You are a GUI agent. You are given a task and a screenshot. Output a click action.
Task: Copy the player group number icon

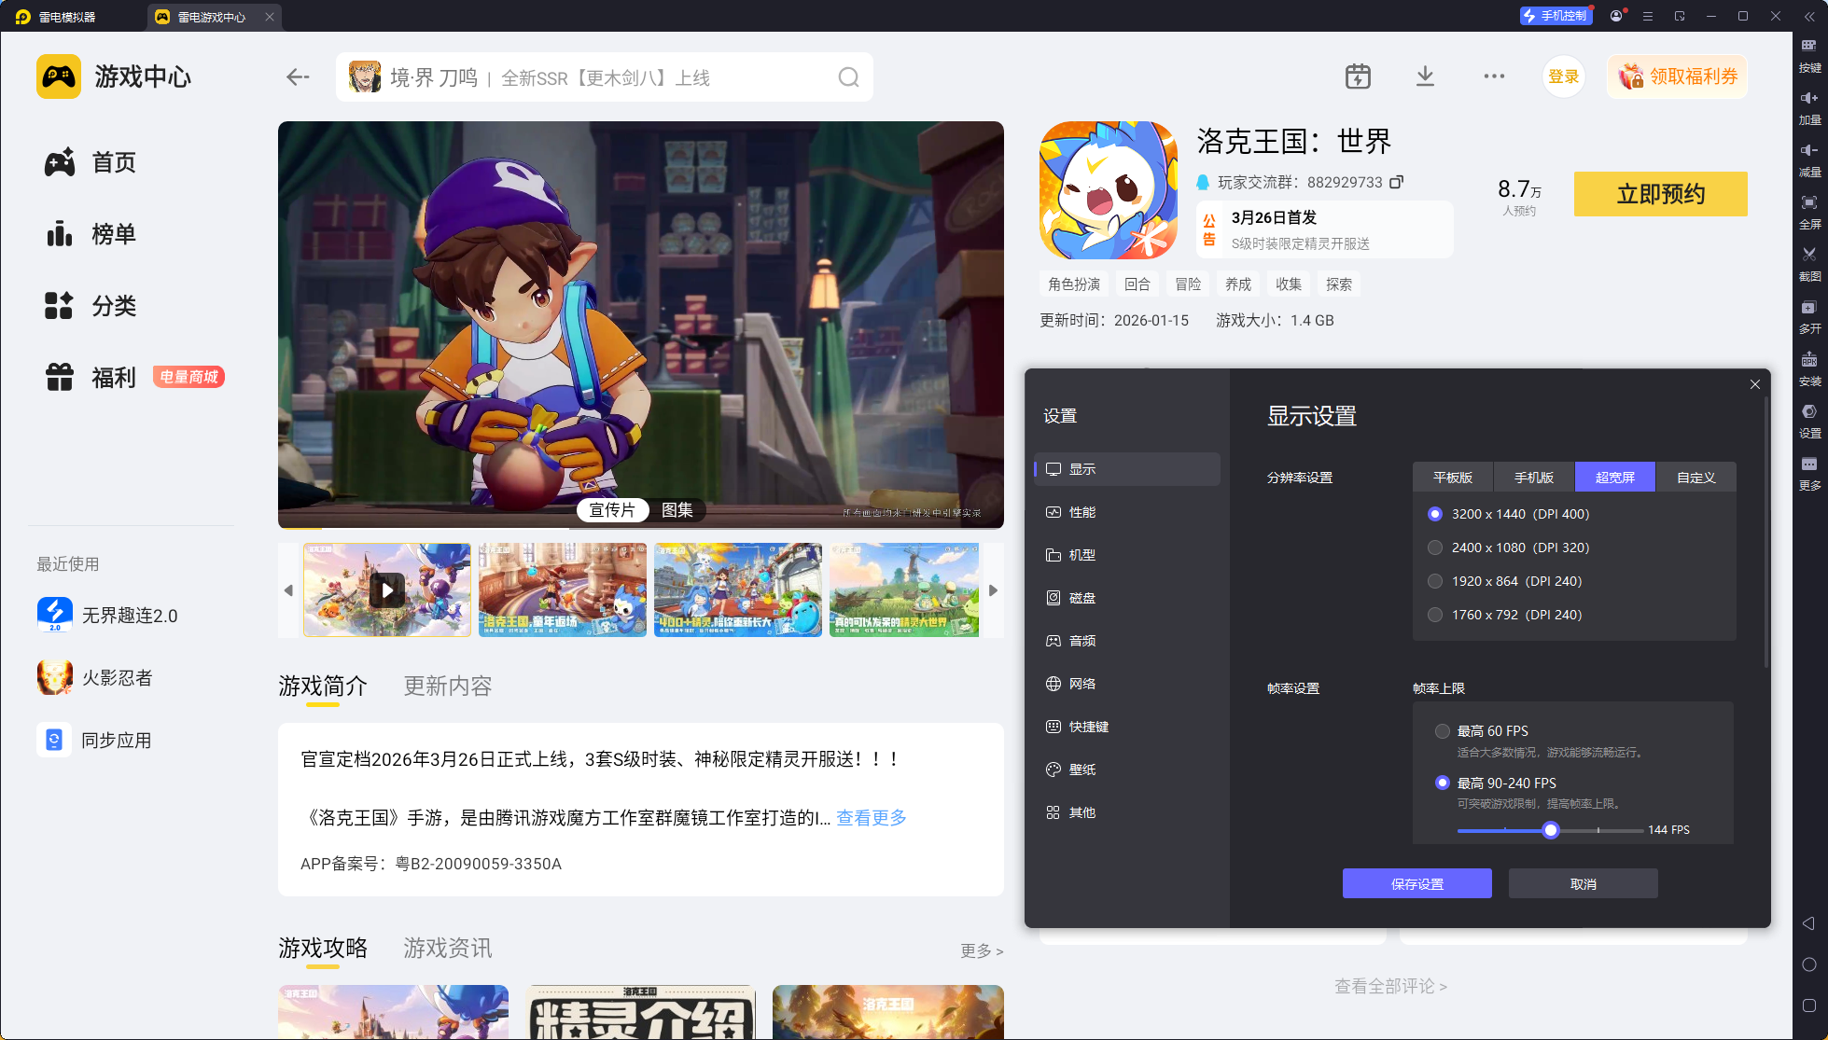point(1396,182)
